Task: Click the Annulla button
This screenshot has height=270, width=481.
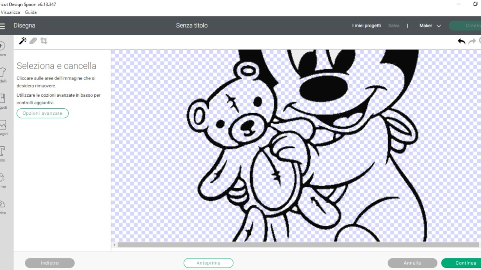Action: [x=412, y=263]
